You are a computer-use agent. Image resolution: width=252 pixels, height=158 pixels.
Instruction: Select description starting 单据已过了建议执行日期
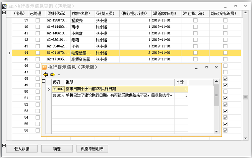click(120, 96)
